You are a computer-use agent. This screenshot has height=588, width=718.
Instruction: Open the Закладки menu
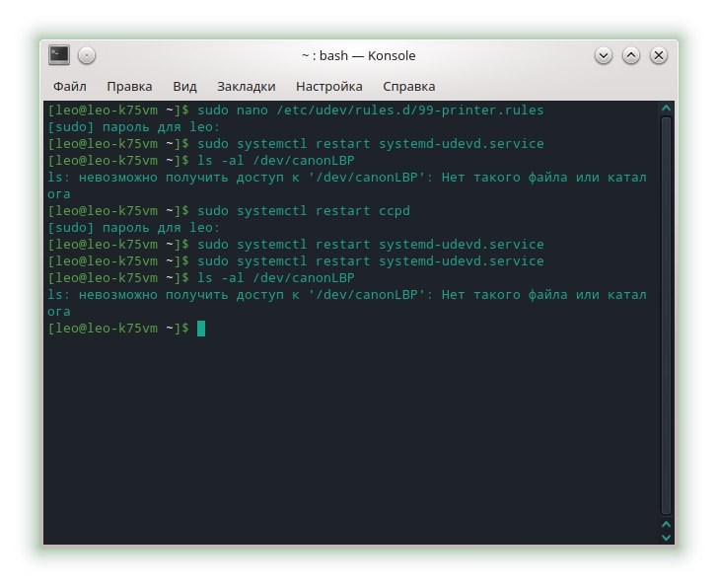point(246,86)
